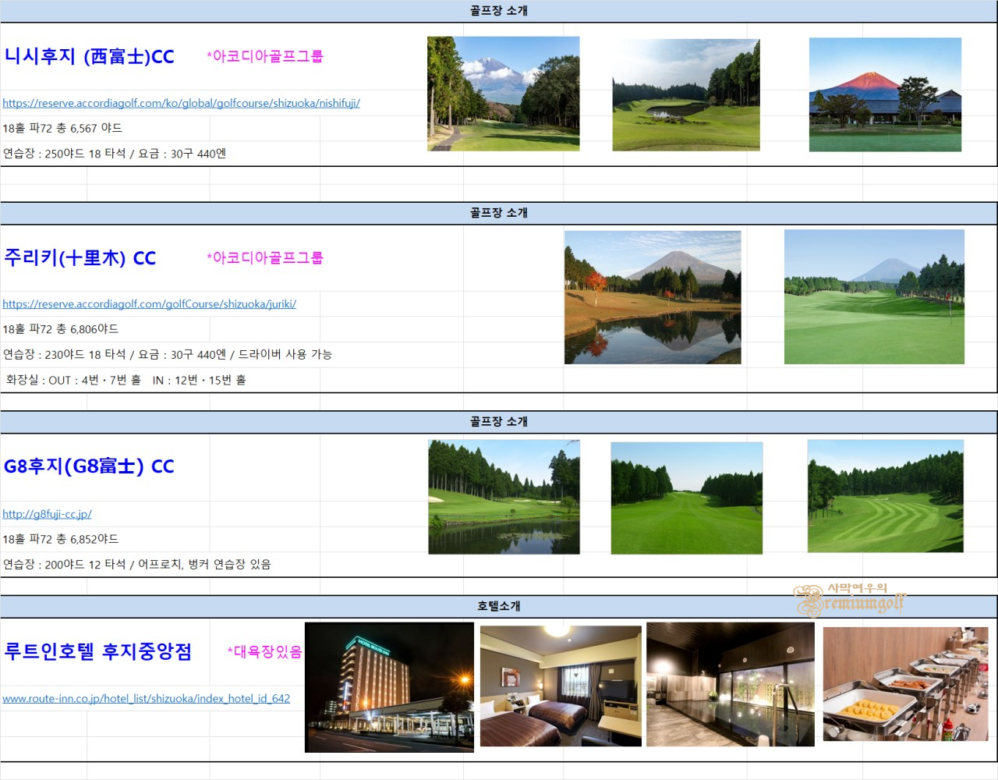
Task: Select G8 Fuji photo of straight fairway
Action: pos(687,498)
